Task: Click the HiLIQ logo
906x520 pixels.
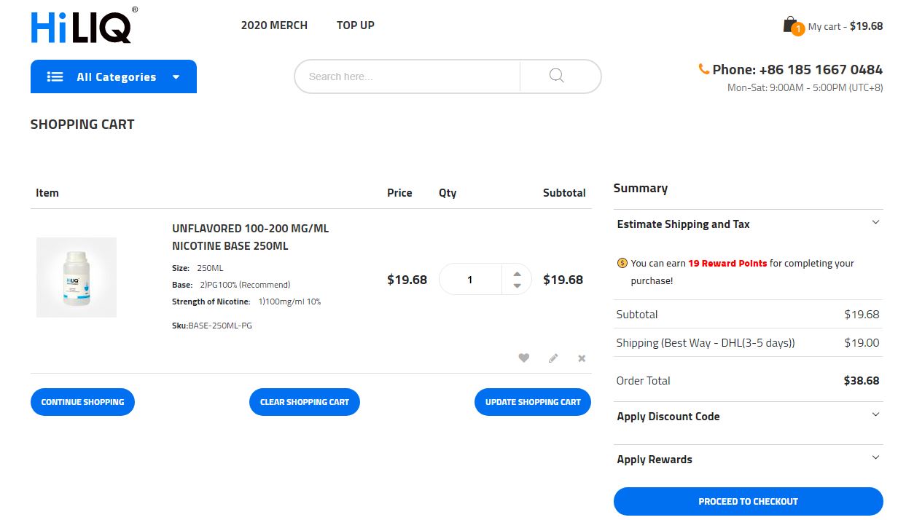Action: point(82,26)
